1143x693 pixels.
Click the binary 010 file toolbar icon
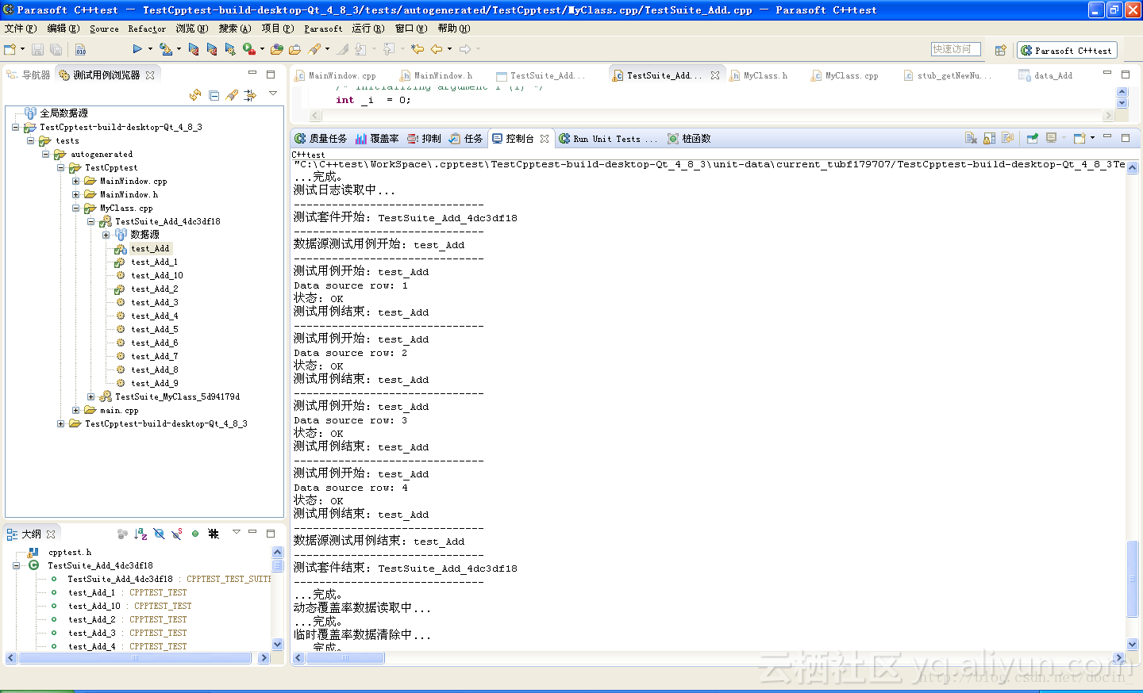pyautogui.click(x=80, y=49)
